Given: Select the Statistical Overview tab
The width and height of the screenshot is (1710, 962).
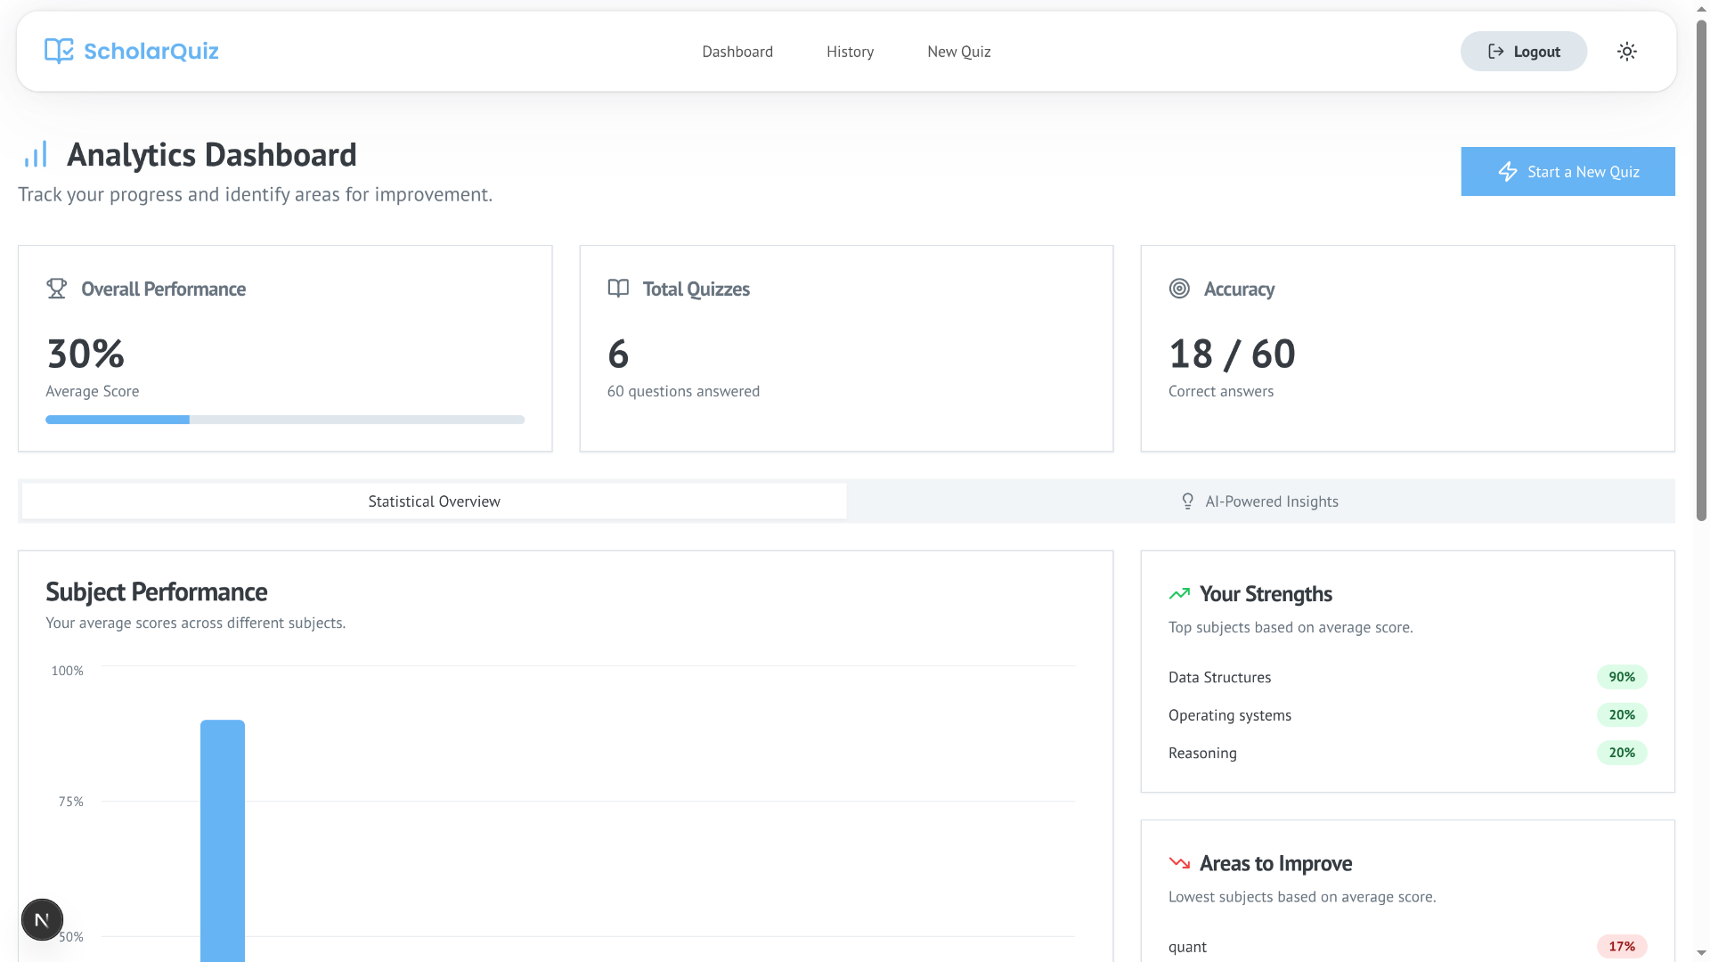Looking at the screenshot, I should [434, 501].
